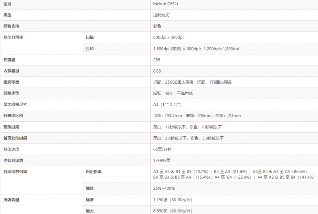Select the 纸张，书本，三维物体 value
Screen dimensions: 318x214
[173, 93]
